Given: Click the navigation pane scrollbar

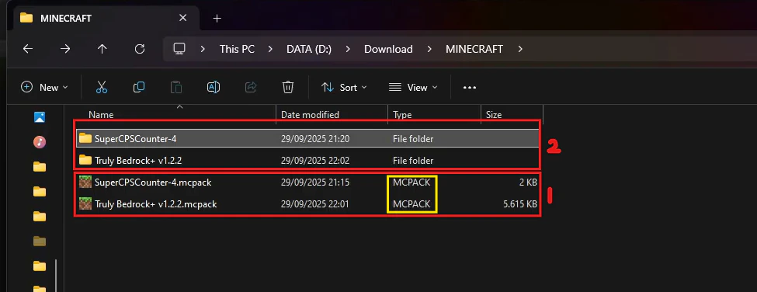Looking at the screenshot, I should [x=56, y=275].
